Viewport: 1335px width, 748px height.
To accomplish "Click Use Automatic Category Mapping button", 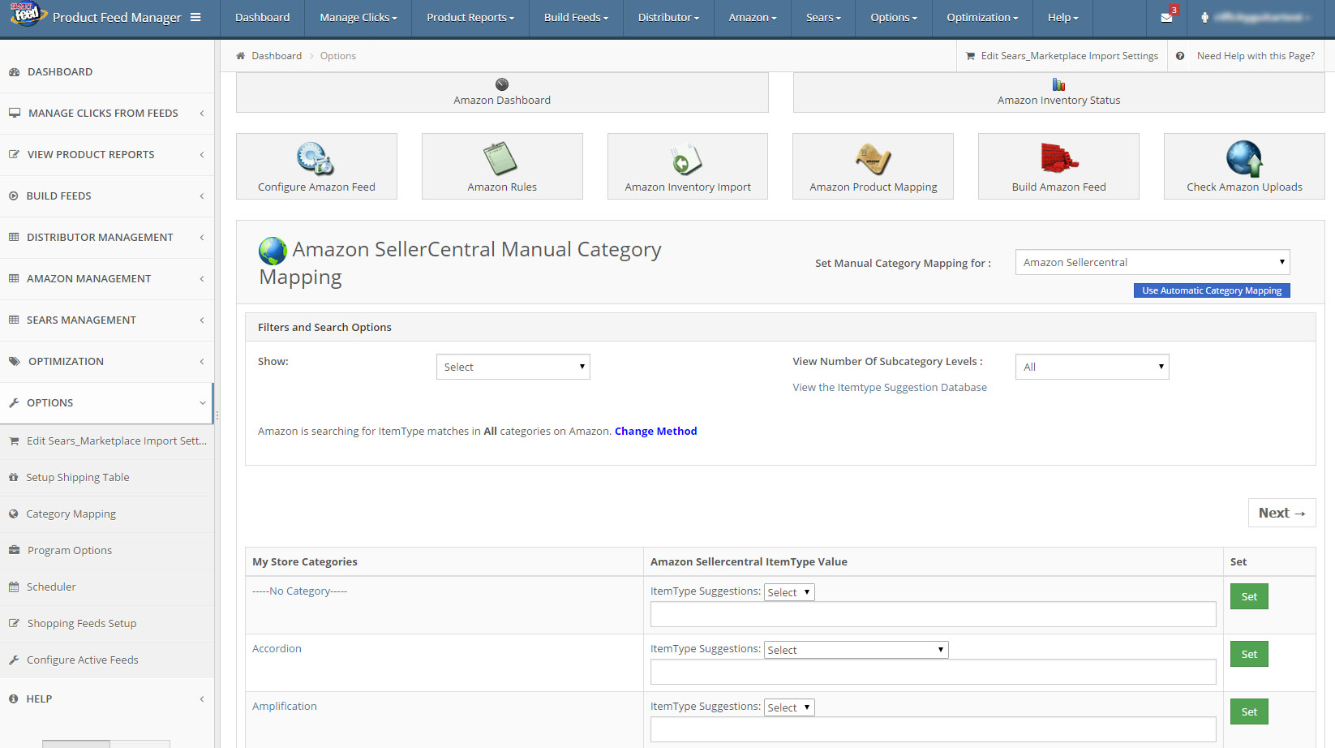I will pyautogui.click(x=1212, y=290).
